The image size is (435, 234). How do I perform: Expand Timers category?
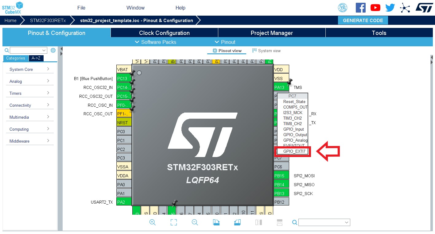point(29,93)
